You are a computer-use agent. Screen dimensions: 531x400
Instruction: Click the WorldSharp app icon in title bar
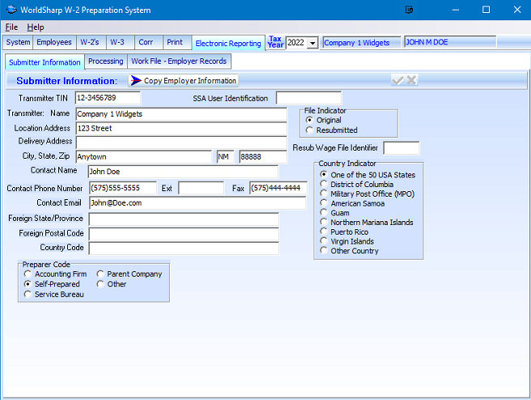point(10,10)
